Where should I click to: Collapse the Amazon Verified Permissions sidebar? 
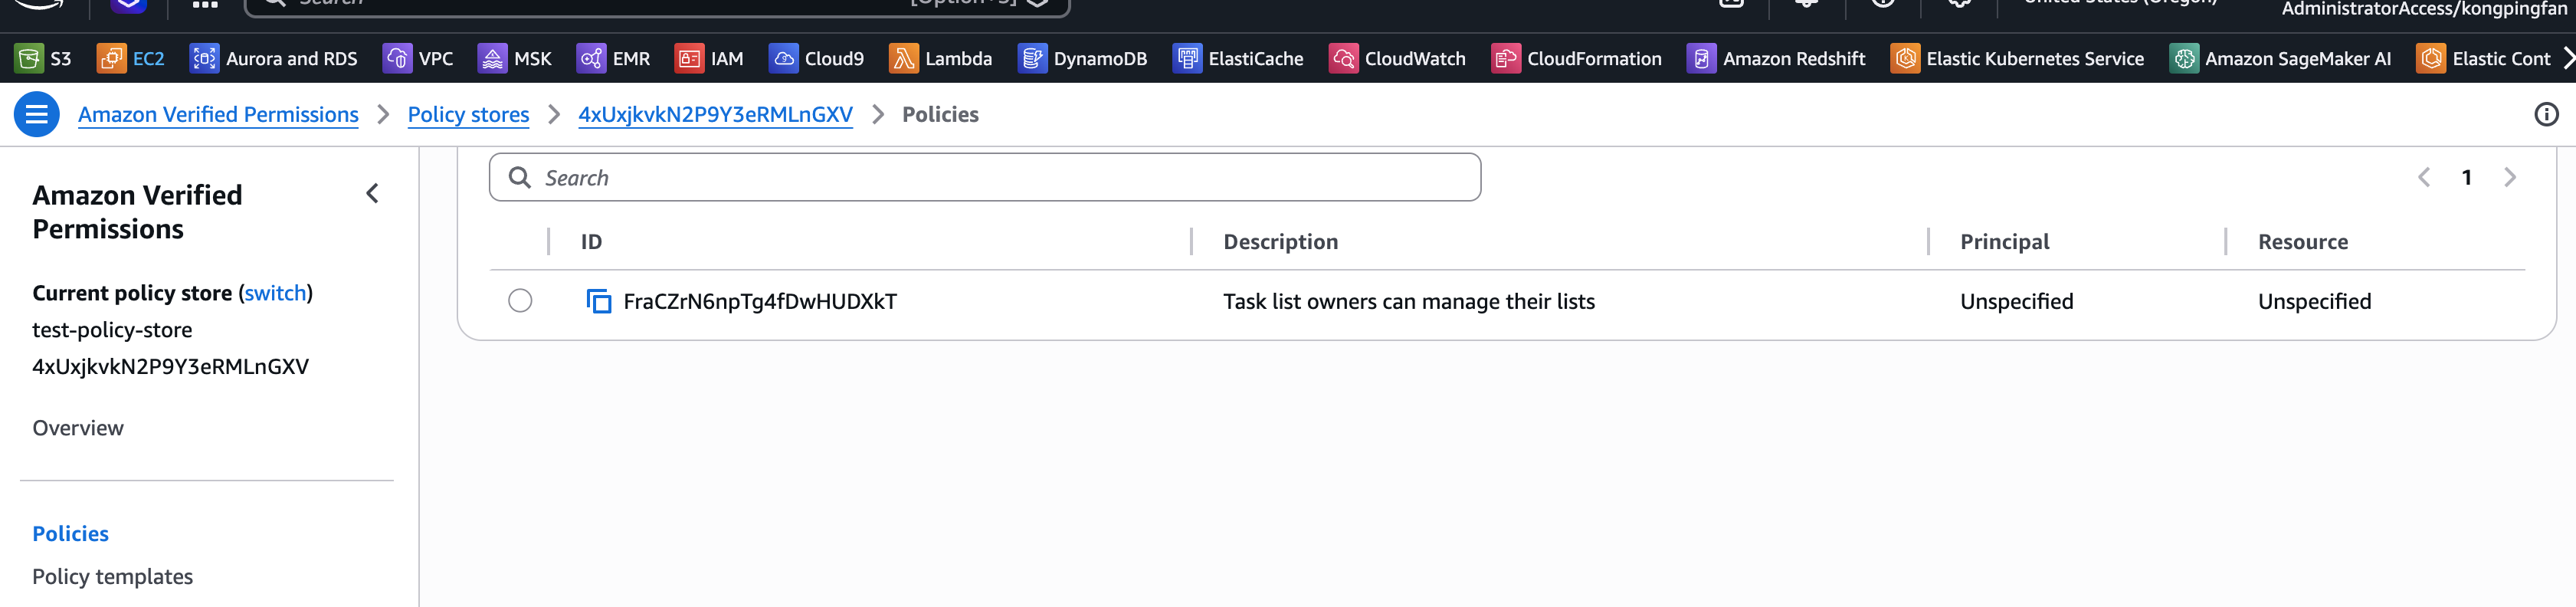(372, 194)
